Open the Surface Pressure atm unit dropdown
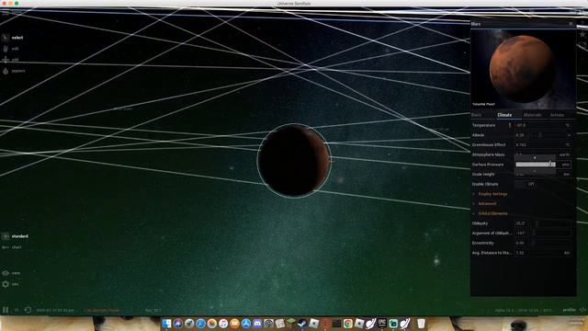 (566, 165)
